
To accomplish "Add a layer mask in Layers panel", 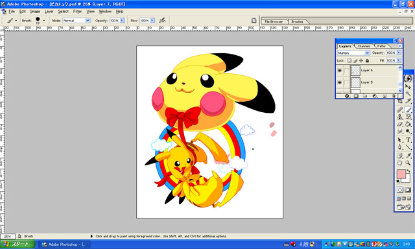I will coord(356,96).
